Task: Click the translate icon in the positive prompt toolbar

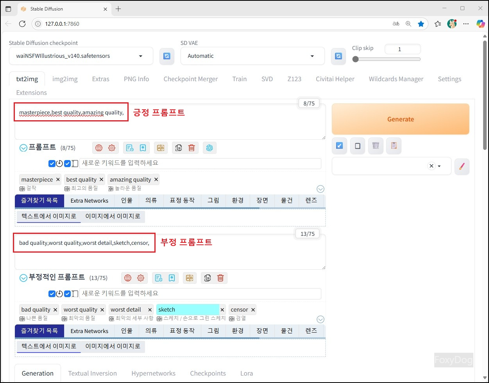Action: [161, 148]
